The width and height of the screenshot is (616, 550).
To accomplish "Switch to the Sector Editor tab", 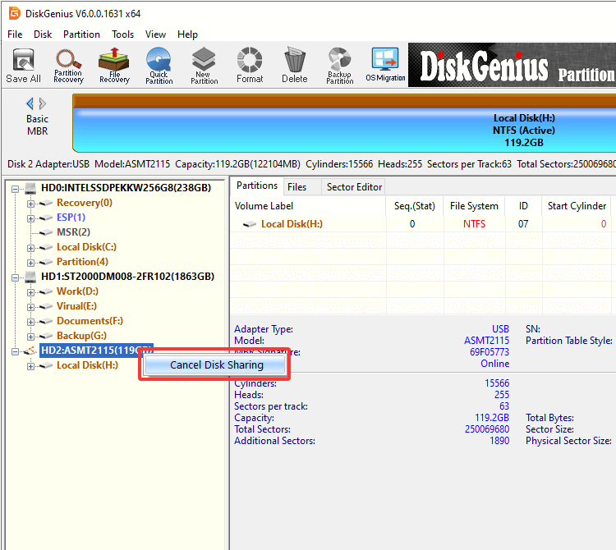I will [x=354, y=186].
